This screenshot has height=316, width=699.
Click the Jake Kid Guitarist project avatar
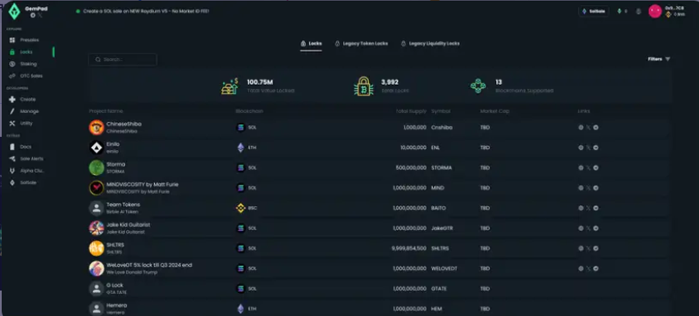click(96, 228)
